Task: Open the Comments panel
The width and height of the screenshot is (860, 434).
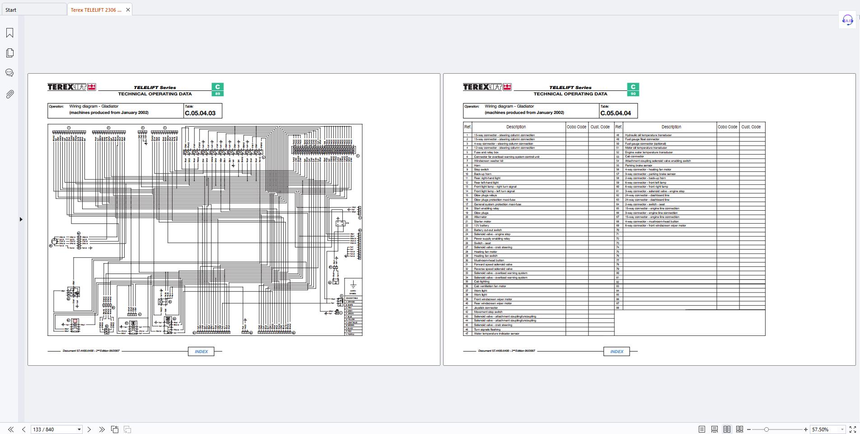Action: coord(9,73)
